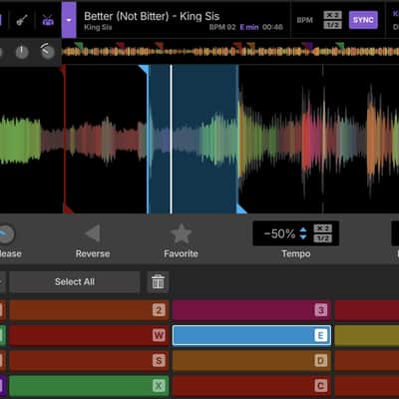This screenshot has width=399, height=399.
Task: Trigger the brown pad labeled D
Action: click(251, 360)
